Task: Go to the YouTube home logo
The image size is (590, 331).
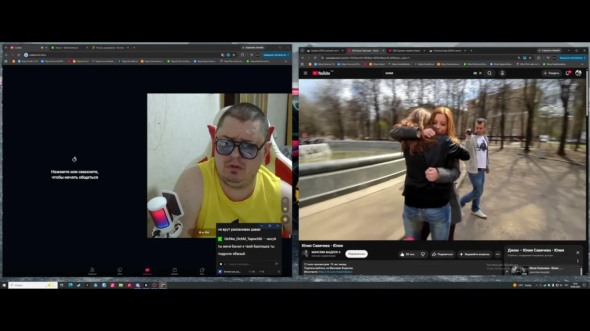Action: click(x=321, y=73)
